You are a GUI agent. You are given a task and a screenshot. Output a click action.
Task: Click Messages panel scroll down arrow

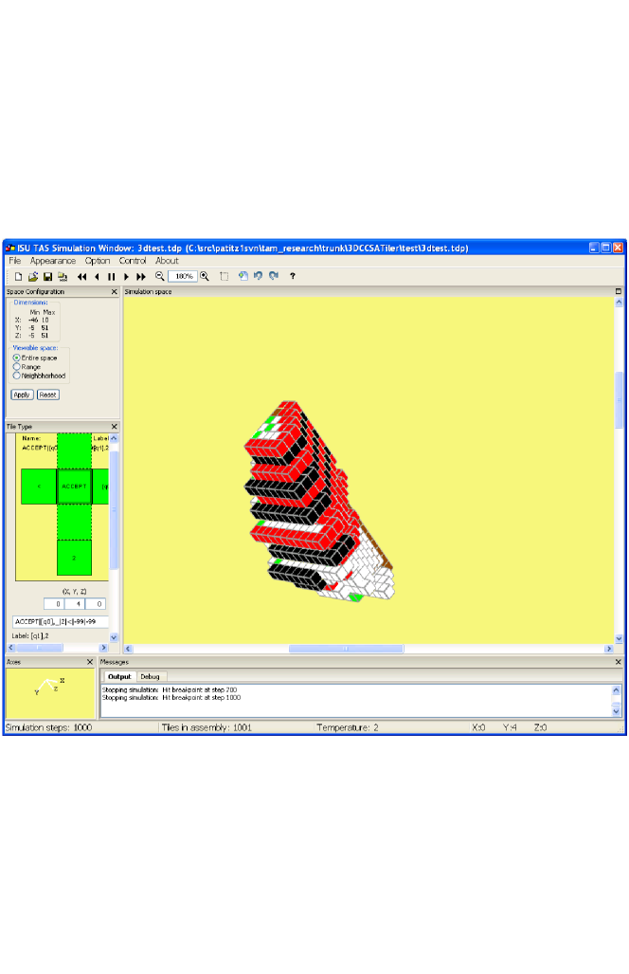tap(616, 710)
